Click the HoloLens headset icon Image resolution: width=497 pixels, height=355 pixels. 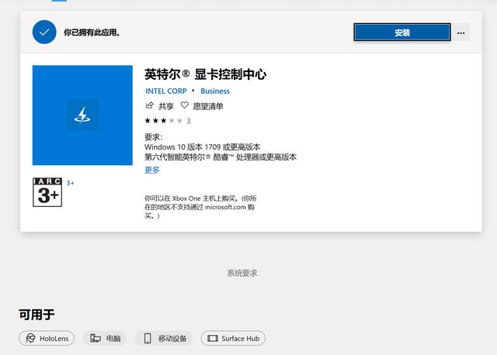(x=30, y=338)
